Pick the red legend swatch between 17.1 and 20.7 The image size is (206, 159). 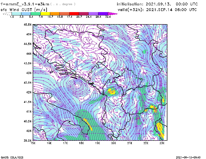[x=74, y=14]
